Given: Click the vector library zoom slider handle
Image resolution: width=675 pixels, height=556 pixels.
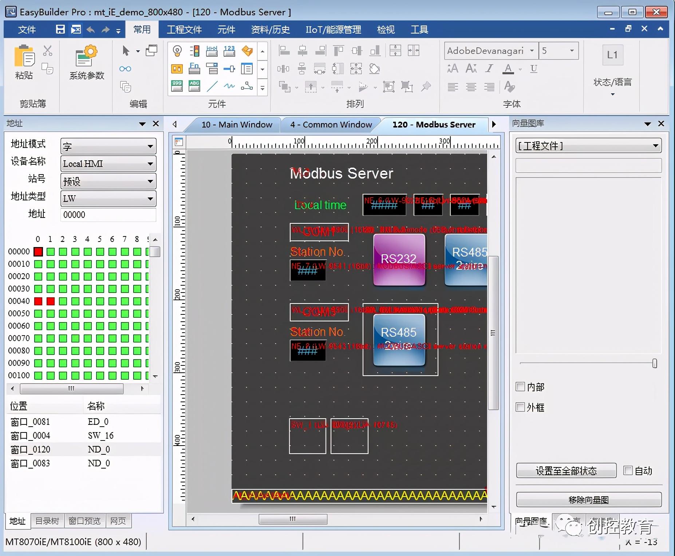Looking at the screenshot, I should pos(655,363).
